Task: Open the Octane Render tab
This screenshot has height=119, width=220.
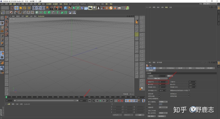Action: click(x=200, y=68)
